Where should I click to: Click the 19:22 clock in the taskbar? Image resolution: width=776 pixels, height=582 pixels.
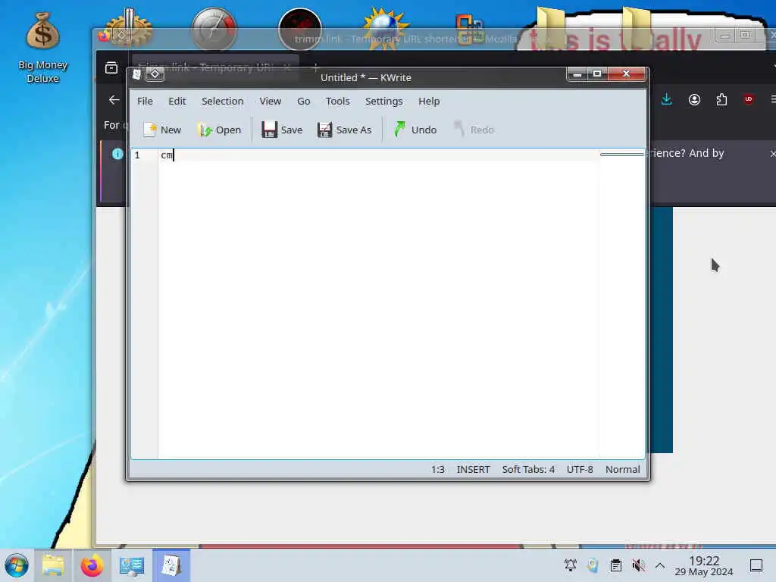pos(704,565)
